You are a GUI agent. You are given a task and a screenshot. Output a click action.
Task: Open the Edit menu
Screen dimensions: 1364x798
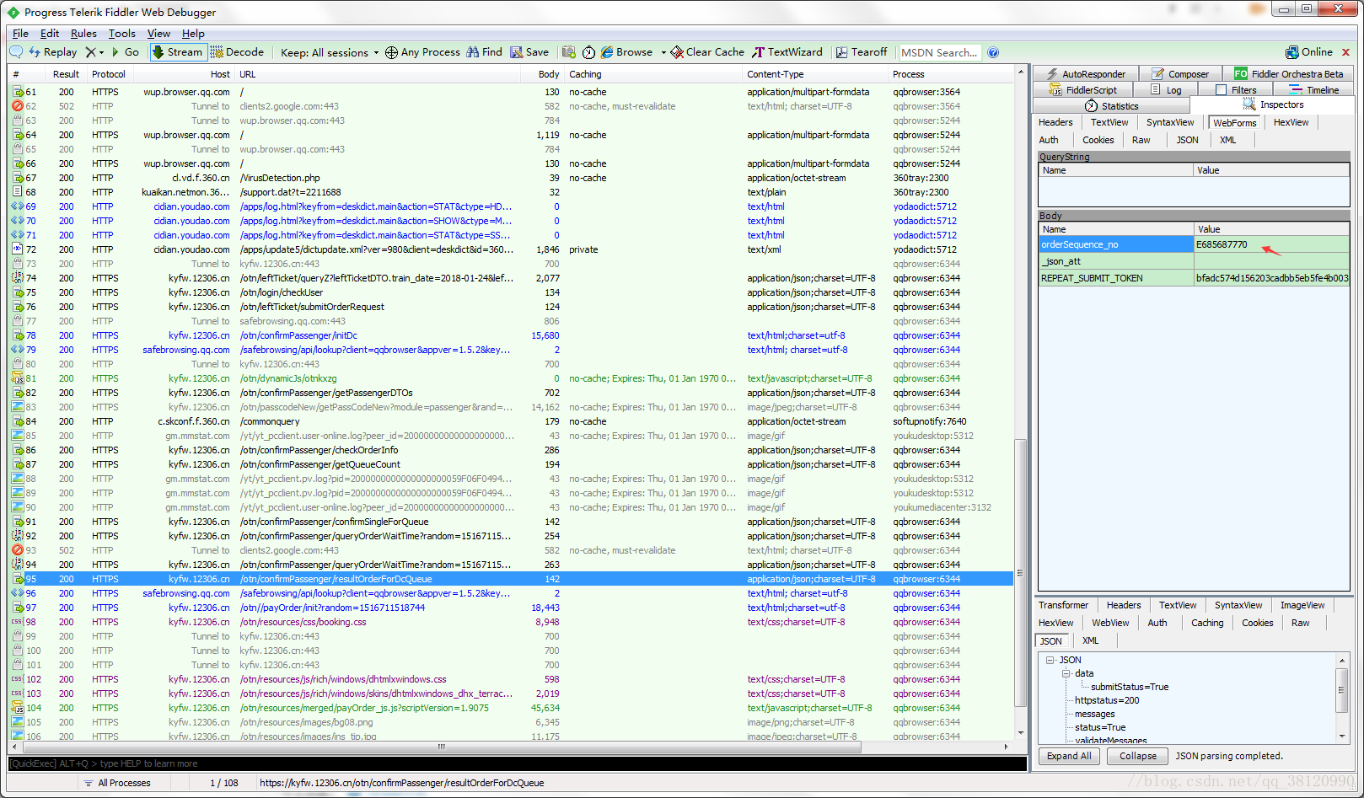50,34
